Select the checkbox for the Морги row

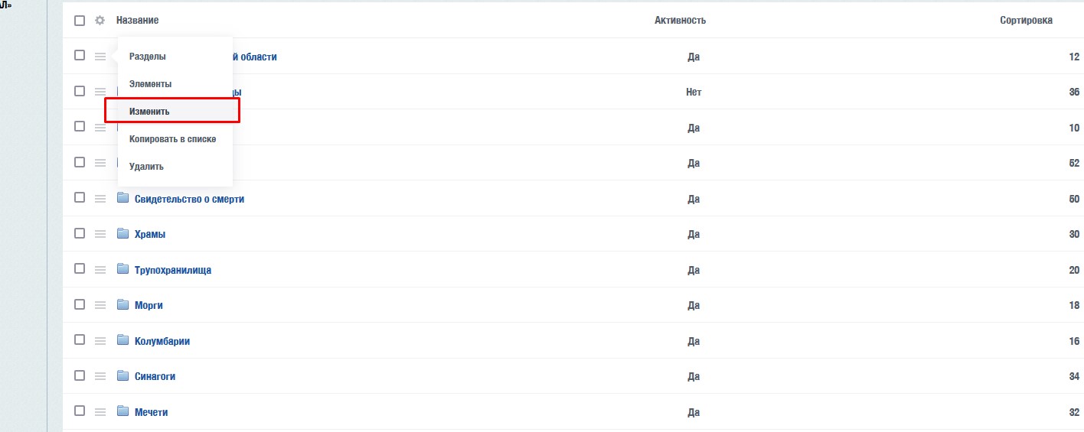pyautogui.click(x=80, y=305)
